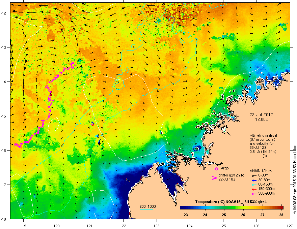Click the 'Altimetric sealevel' caption text
The height and width of the screenshot is (229, 297).
click(263, 135)
